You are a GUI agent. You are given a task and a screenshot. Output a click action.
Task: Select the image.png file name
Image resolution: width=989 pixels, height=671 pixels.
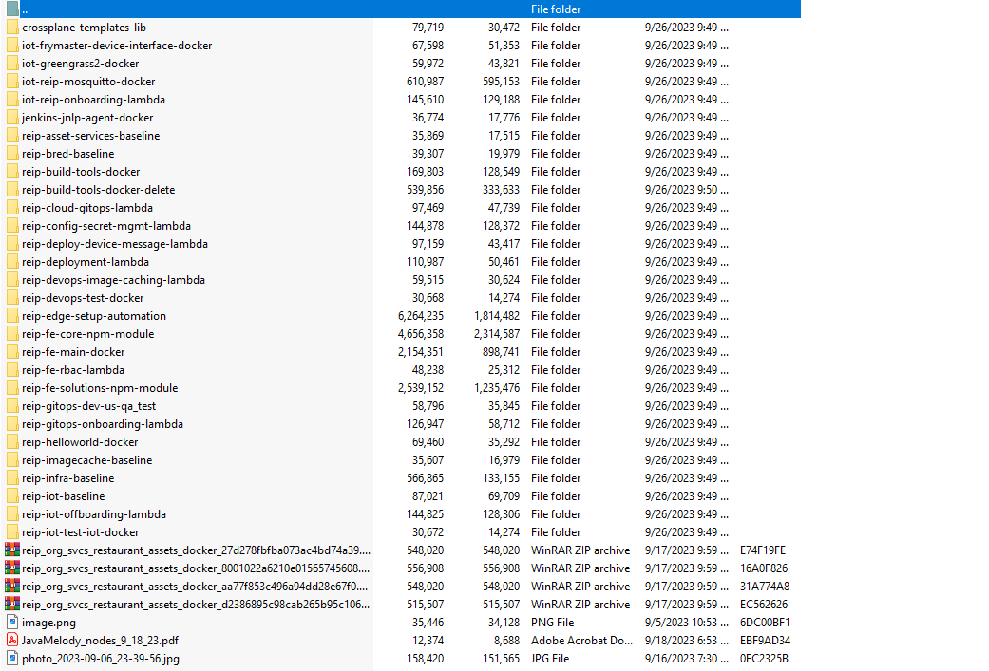coord(48,623)
